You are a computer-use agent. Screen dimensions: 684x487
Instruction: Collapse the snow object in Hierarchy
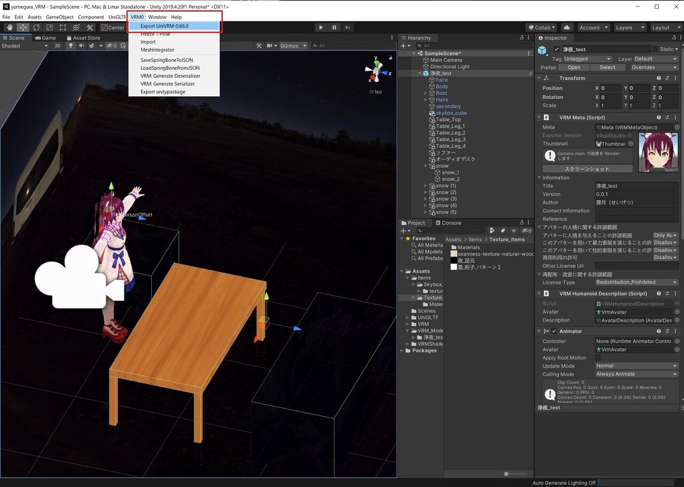pyautogui.click(x=425, y=166)
